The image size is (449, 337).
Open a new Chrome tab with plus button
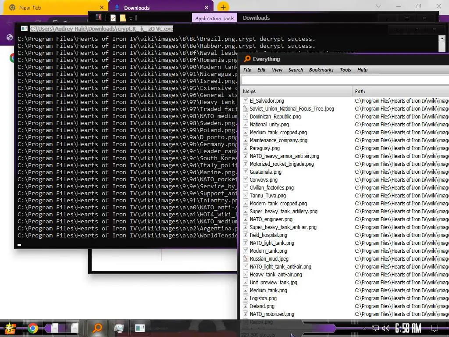(223, 7)
